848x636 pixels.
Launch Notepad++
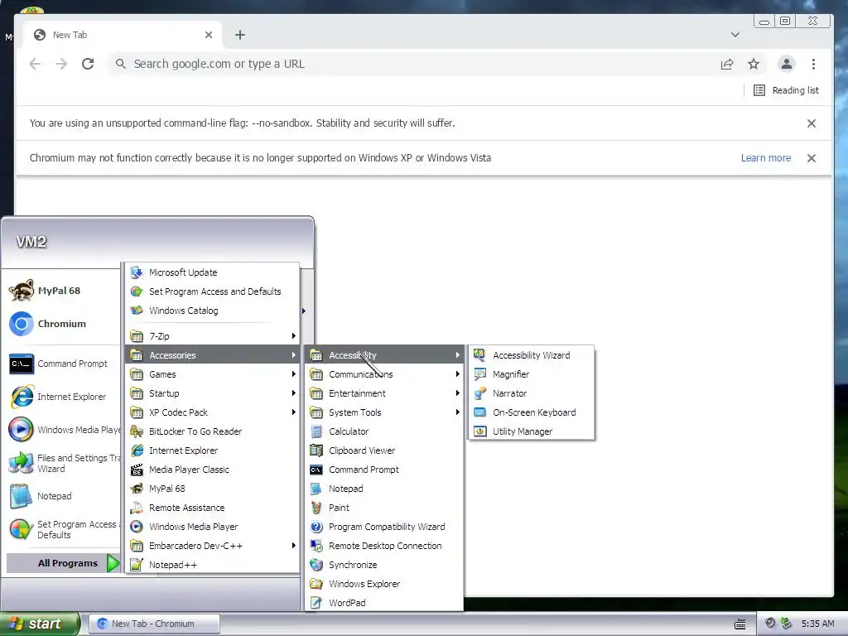pyautogui.click(x=213, y=565)
